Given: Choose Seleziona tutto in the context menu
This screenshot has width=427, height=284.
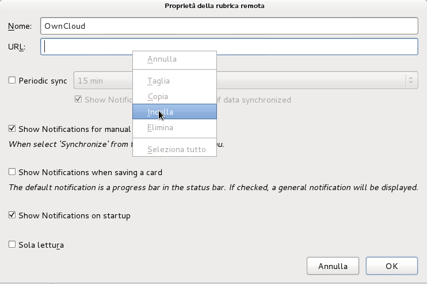Looking at the screenshot, I should click(x=176, y=149).
